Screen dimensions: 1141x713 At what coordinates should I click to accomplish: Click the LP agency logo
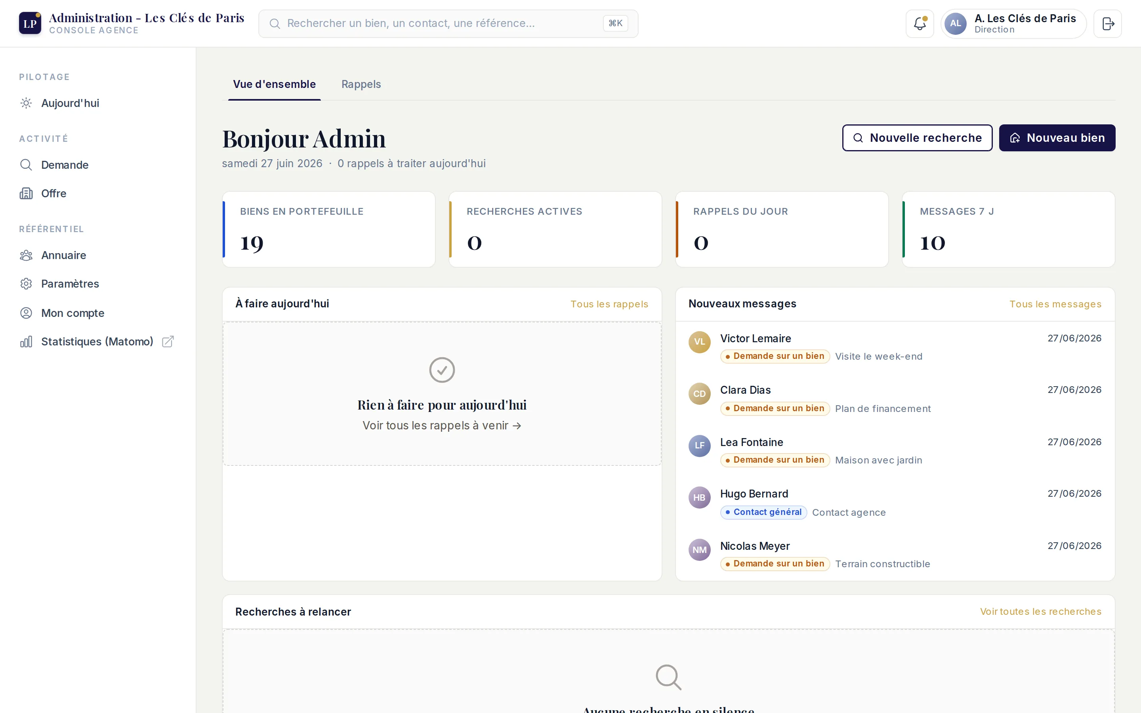point(30,23)
